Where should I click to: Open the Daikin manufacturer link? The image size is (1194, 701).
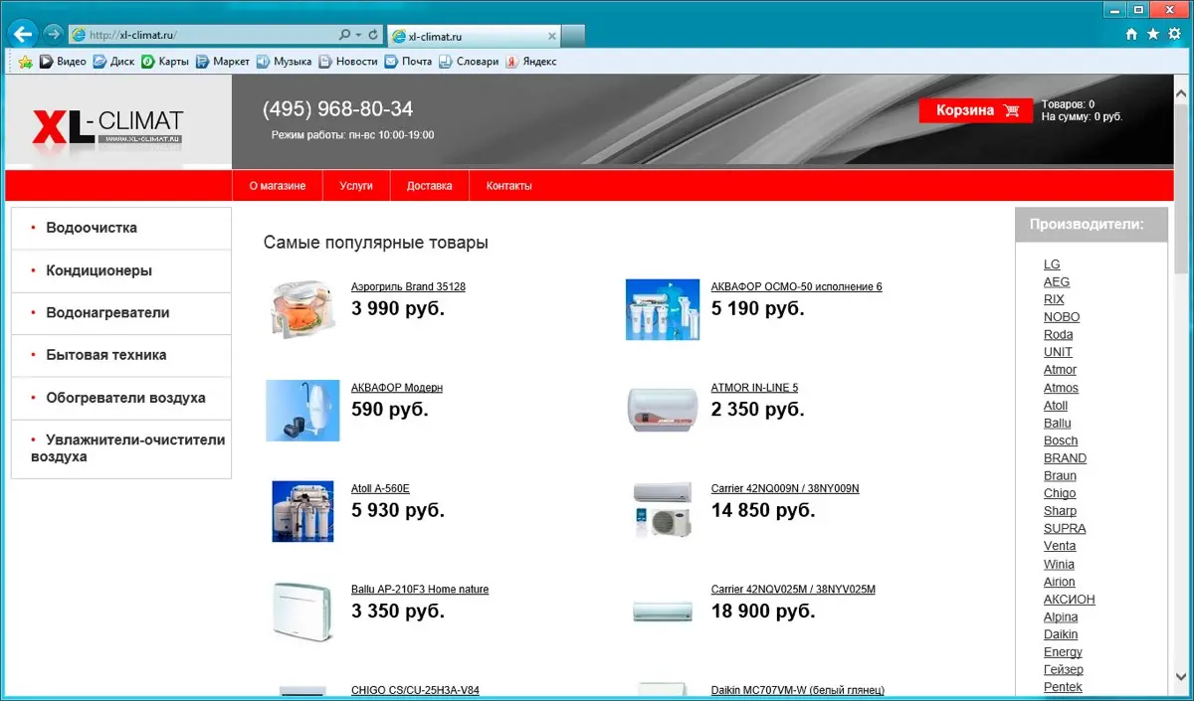[x=1060, y=634]
